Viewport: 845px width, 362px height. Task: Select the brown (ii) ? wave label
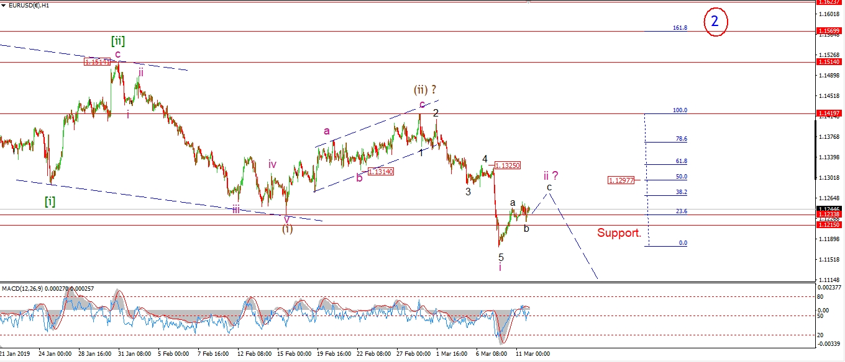coord(426,89)
